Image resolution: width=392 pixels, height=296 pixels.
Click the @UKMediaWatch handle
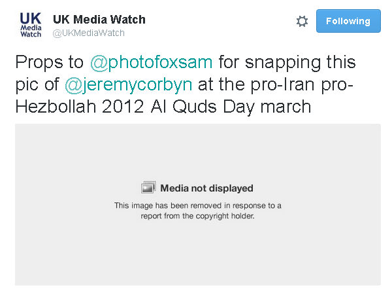tap(89, 33)
